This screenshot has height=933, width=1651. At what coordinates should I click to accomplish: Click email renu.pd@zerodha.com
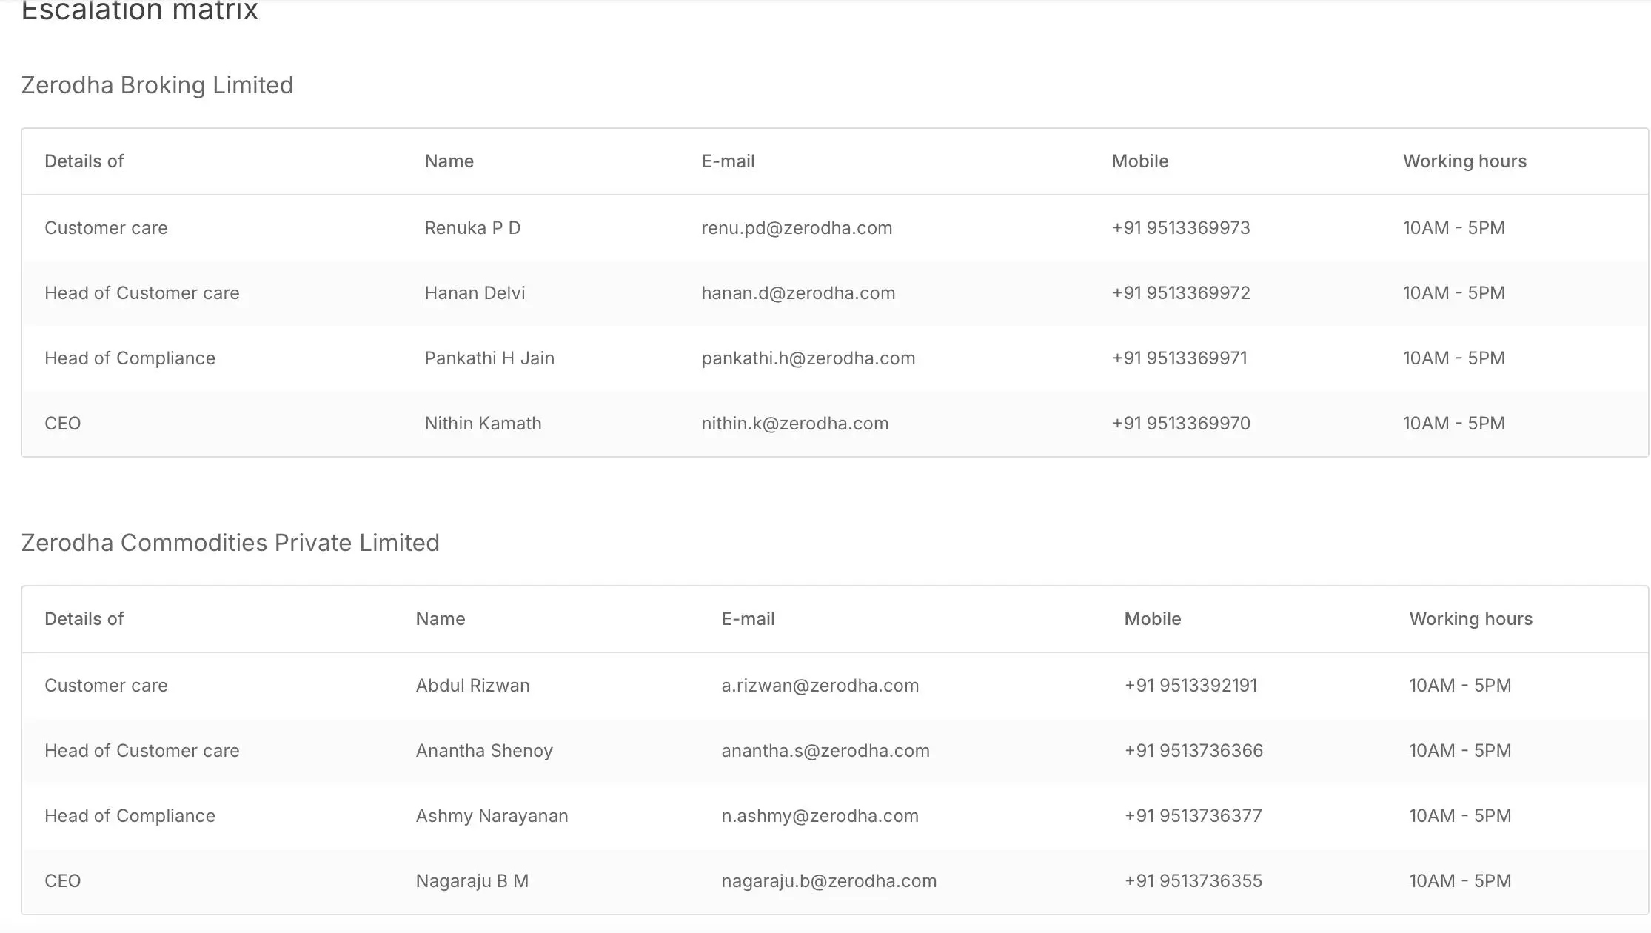click(x=797, y=228)
